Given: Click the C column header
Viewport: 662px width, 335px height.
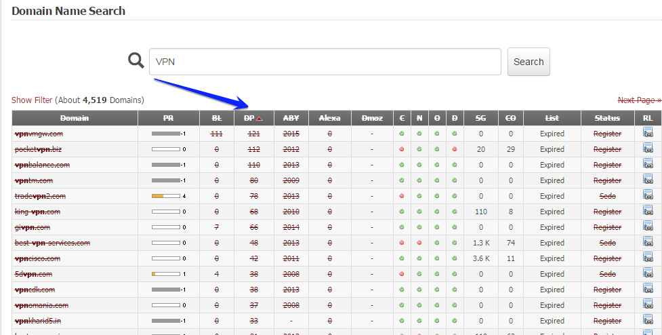Looking at the screenshot, I should (x=402, y=118).
